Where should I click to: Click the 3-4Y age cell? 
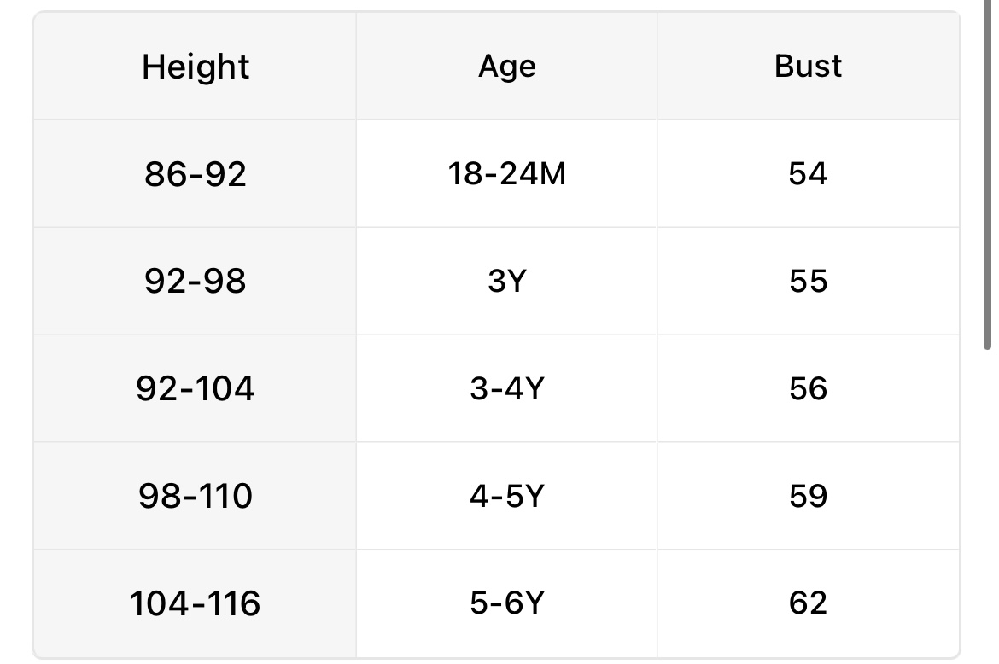(507, 389)
